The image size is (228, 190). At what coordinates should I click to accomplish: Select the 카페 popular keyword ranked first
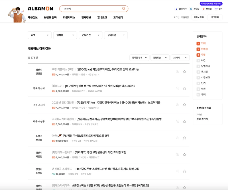[202, 44]
